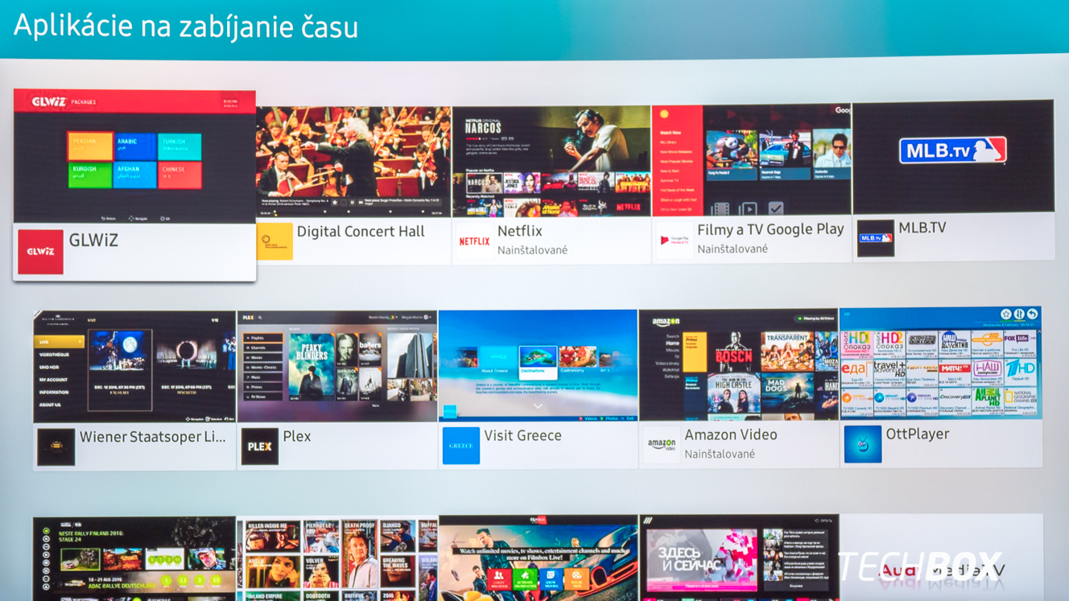Select the OttPlayer channel grid preview
Screen dimensions: 1069x601
click(x=941, y=363)
